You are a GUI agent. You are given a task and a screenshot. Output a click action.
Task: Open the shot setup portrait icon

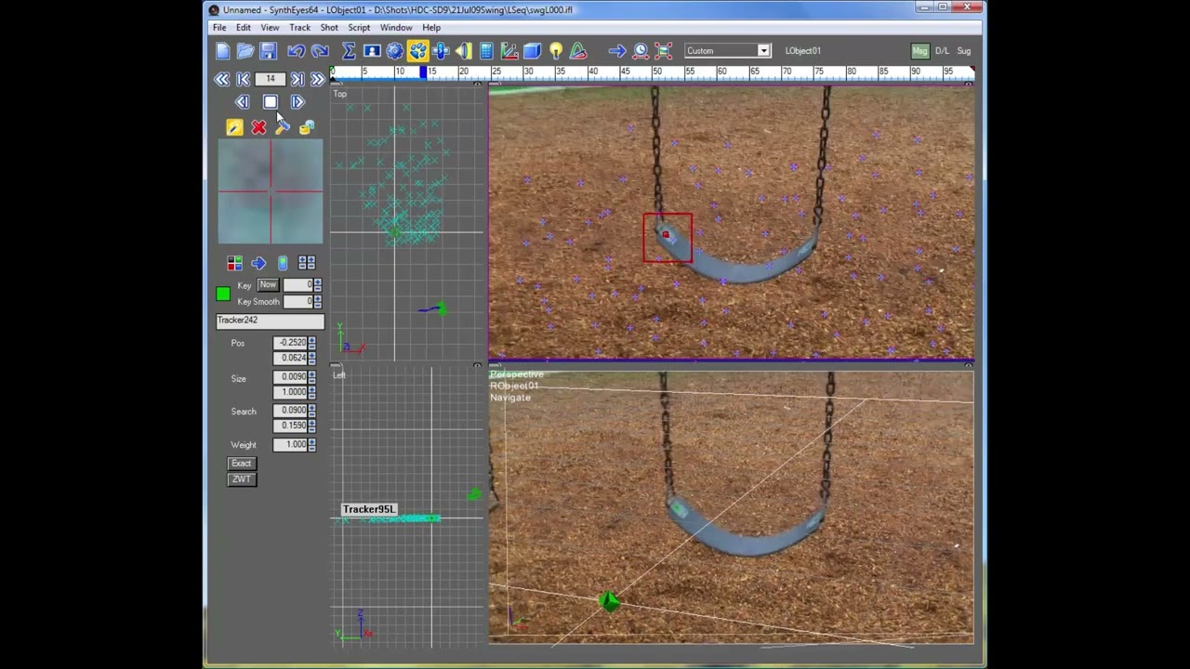coord(372,51)
